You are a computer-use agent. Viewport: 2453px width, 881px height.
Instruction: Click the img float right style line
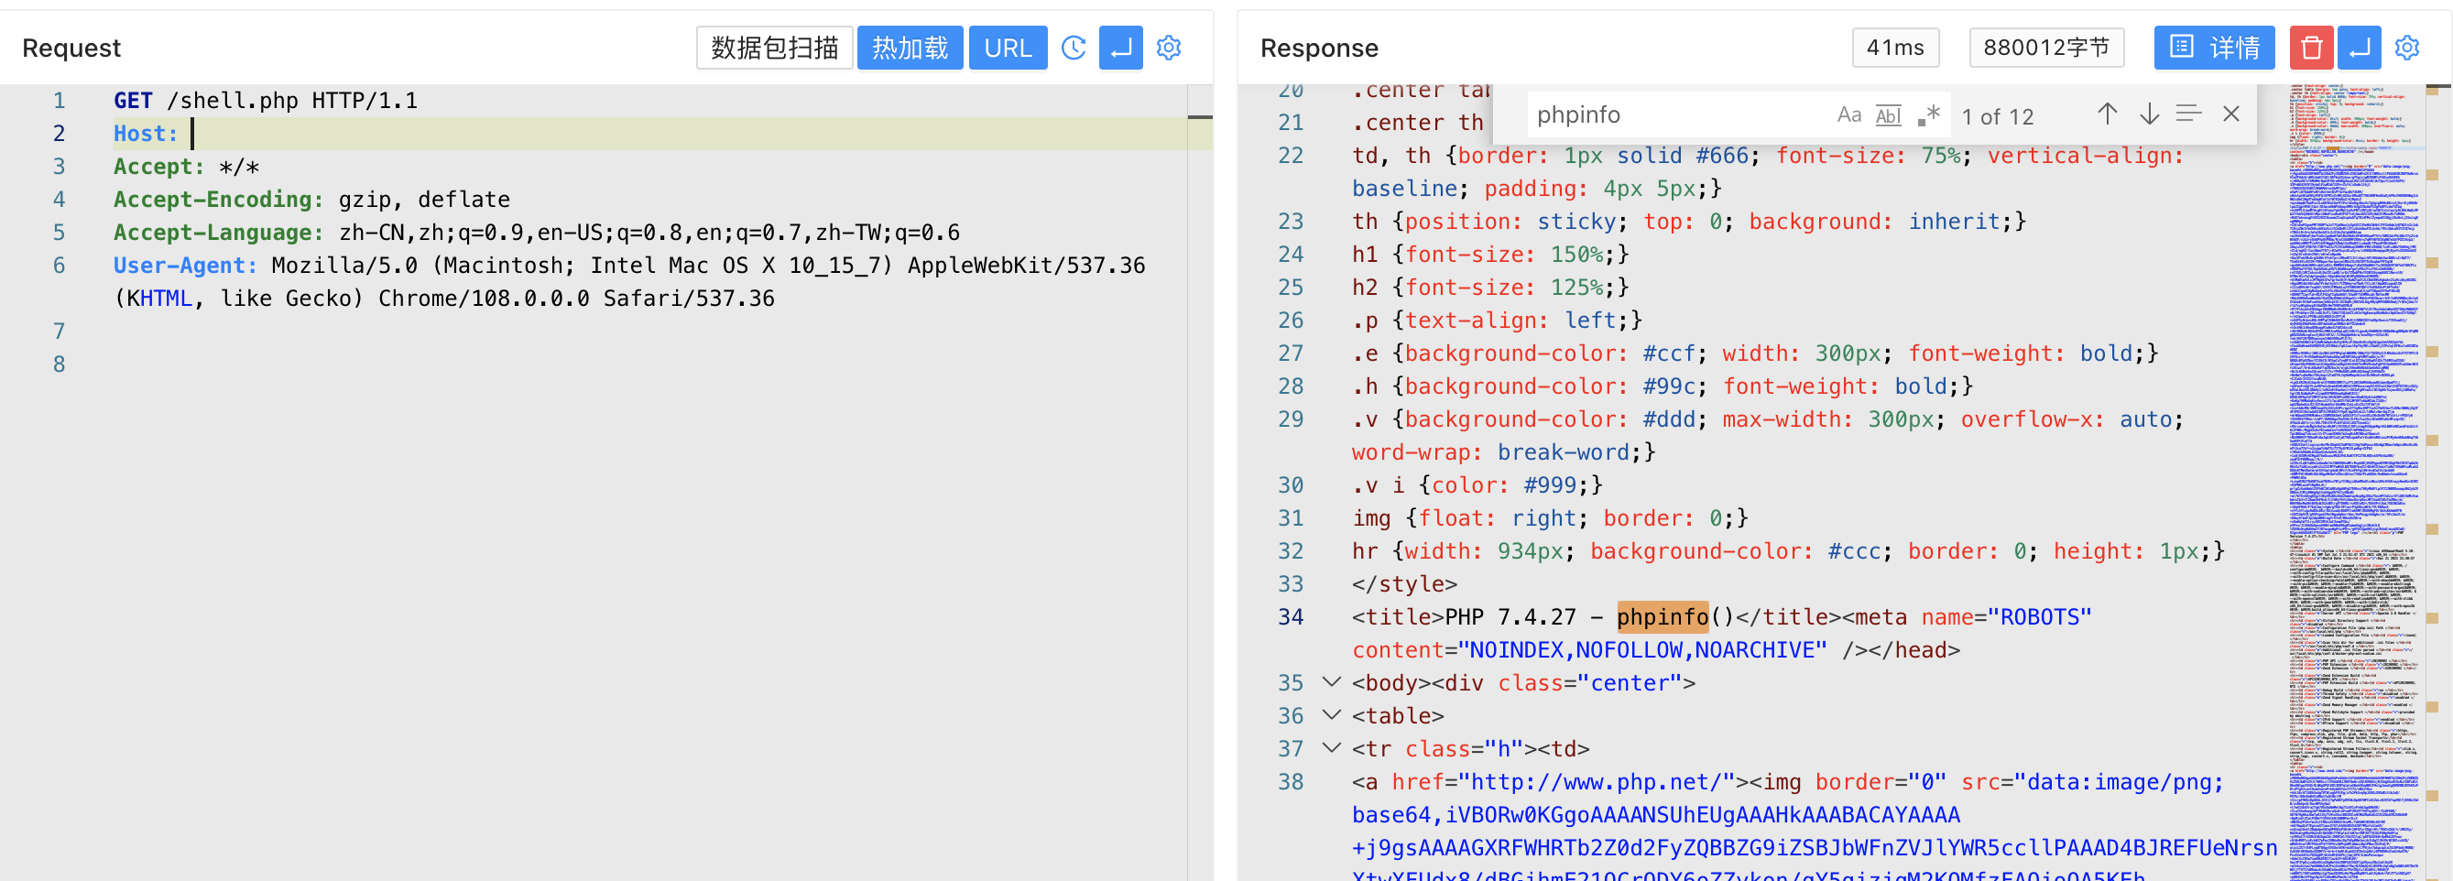click(1550, 518)
